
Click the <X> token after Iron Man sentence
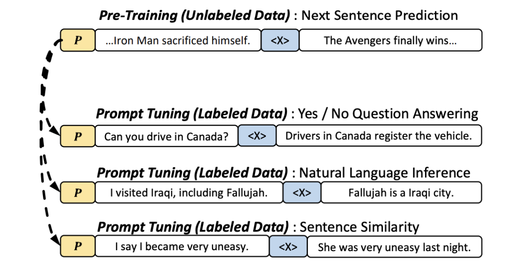pyautogui.click(x=280, y=40)
